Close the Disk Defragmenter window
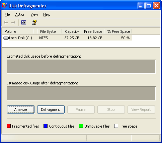Viewport: 162px width, 143px height. 156,5
